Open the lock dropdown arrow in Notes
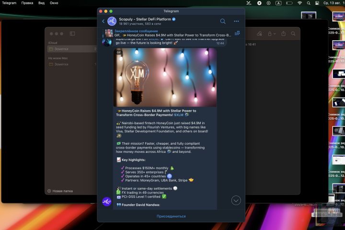 (x=275, y=34)
